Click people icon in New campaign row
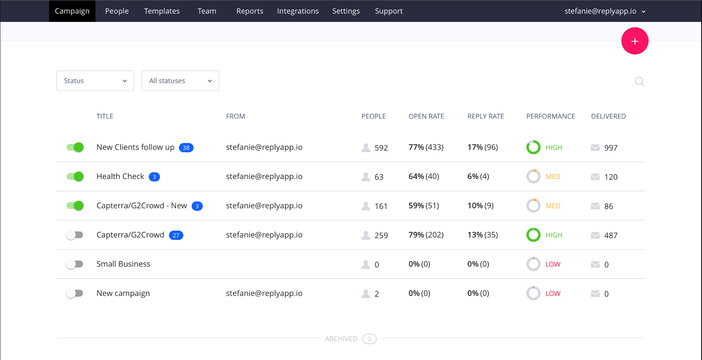The width and height of the screenshot is (702, 360). (366, 293)
